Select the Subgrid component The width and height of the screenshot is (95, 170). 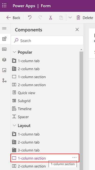[x=21, y=101]
